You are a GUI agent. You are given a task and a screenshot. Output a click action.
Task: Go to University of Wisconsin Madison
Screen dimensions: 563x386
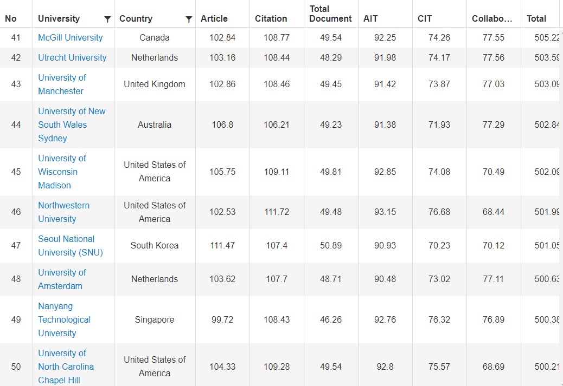pyautogui.click(x=62, y=172)
